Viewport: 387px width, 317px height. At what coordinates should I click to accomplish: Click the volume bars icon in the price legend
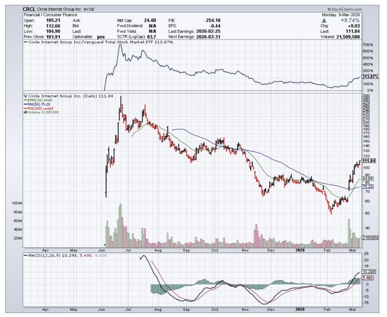point(25,112)
